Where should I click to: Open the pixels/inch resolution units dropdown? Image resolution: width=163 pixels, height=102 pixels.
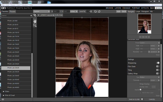click(155, 52)
